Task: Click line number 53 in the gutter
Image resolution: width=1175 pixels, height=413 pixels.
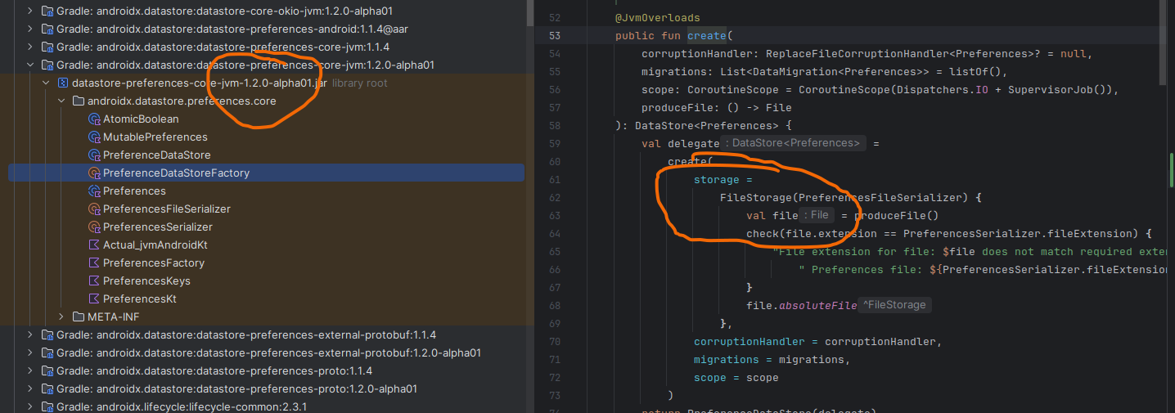Action: coord(555,36)
